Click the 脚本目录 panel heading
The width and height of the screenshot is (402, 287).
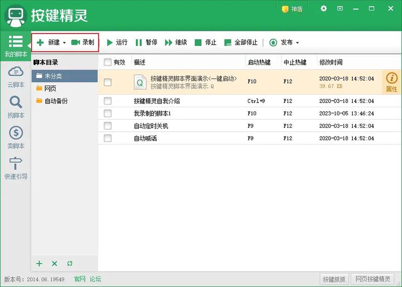46,62
